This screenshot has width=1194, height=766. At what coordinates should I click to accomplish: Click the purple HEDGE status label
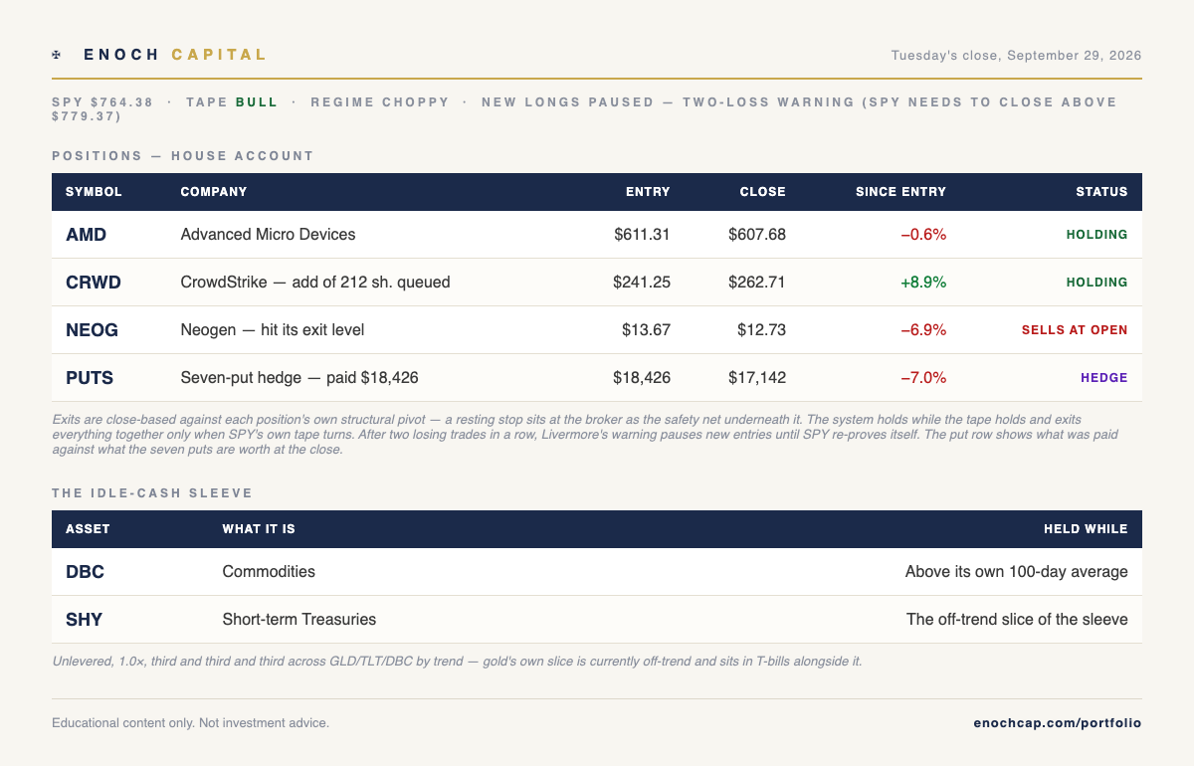(x=1104, y=378)
